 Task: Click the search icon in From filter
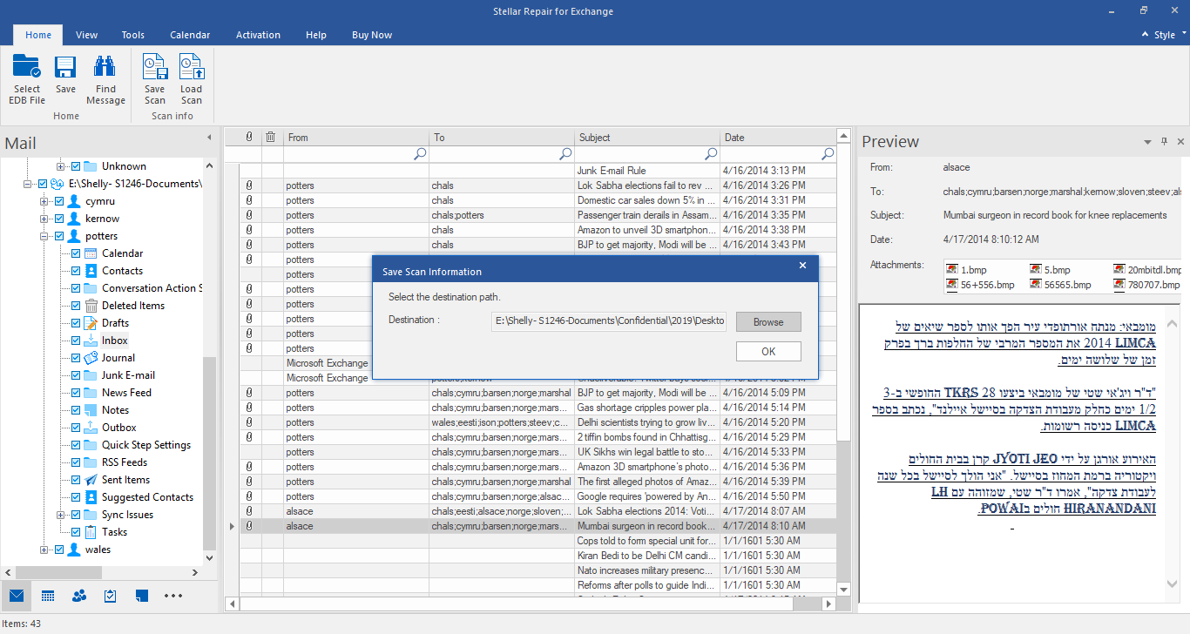click(x=420, y=154)
